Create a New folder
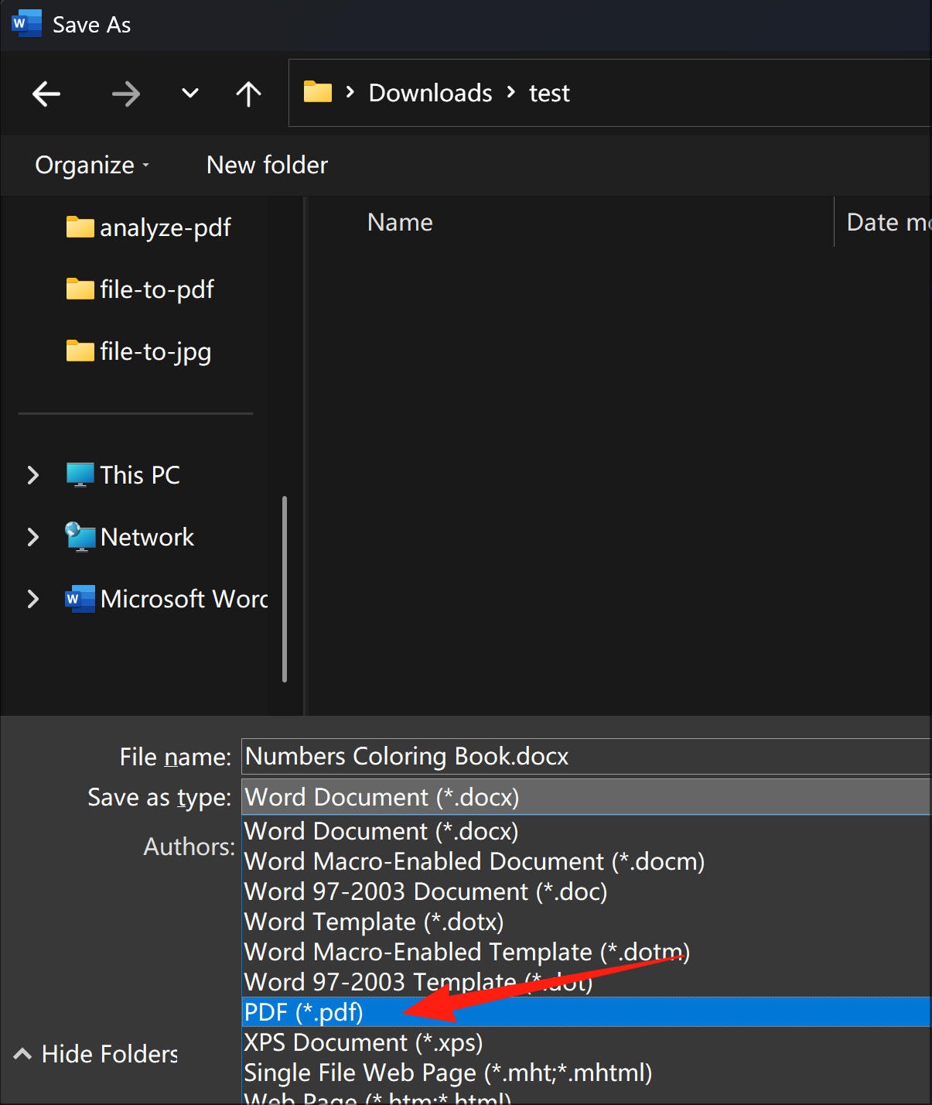 point(267,165)
